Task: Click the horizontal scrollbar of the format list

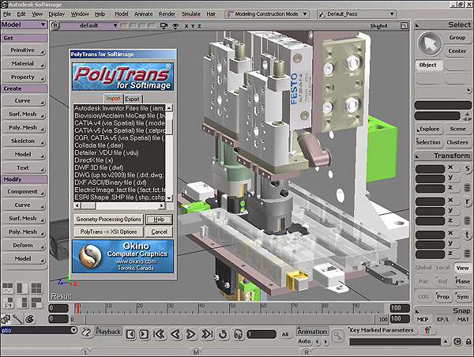Action: [119, 205]
